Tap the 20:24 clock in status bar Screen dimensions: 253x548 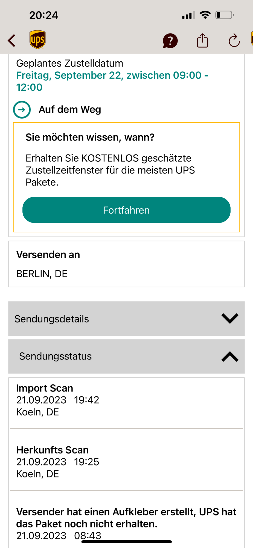click(x=44, y=15)
